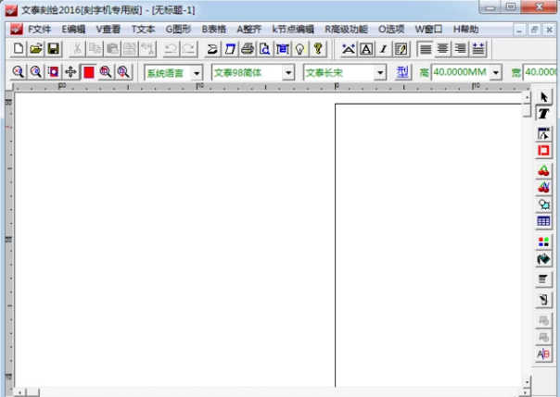This screenshot has height=397, width=560.
Task: Open the H帮助 menu
Action: (x=465, y=30)
